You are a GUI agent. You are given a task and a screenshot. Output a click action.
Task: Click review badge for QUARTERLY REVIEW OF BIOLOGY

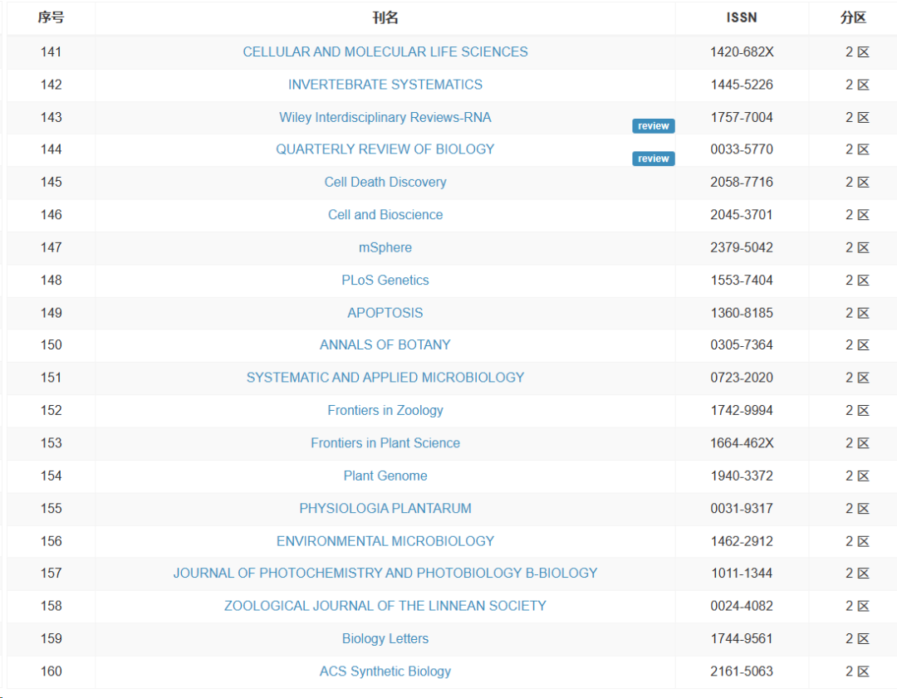(654, 159)
